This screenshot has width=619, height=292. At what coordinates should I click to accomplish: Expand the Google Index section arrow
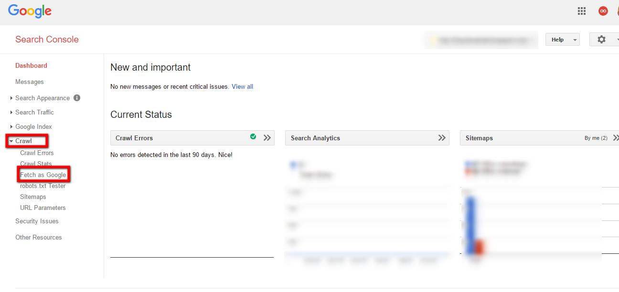(11, 127)
